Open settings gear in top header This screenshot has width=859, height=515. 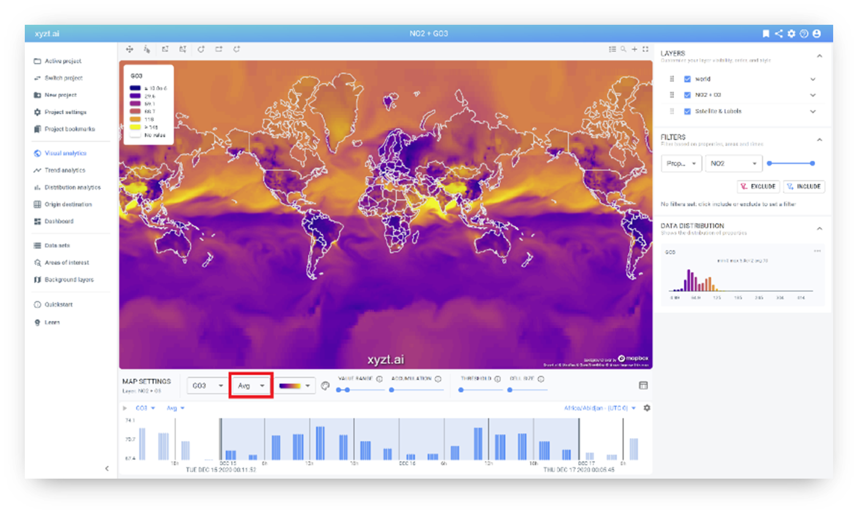(791, 33)
